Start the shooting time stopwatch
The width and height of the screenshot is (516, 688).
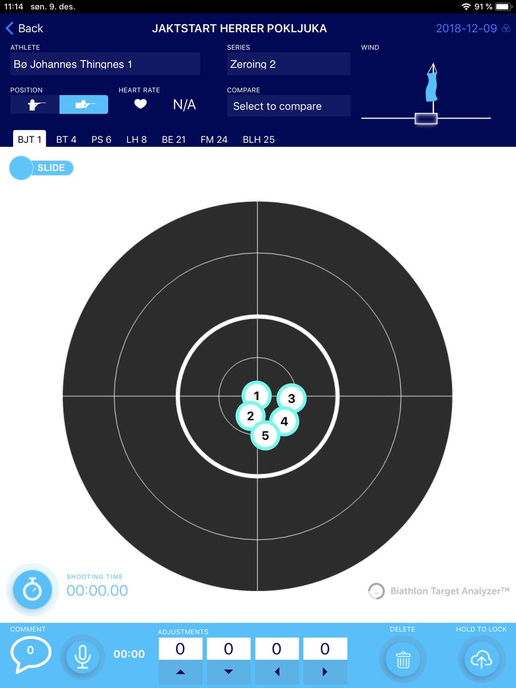click(x=32, y=589)
